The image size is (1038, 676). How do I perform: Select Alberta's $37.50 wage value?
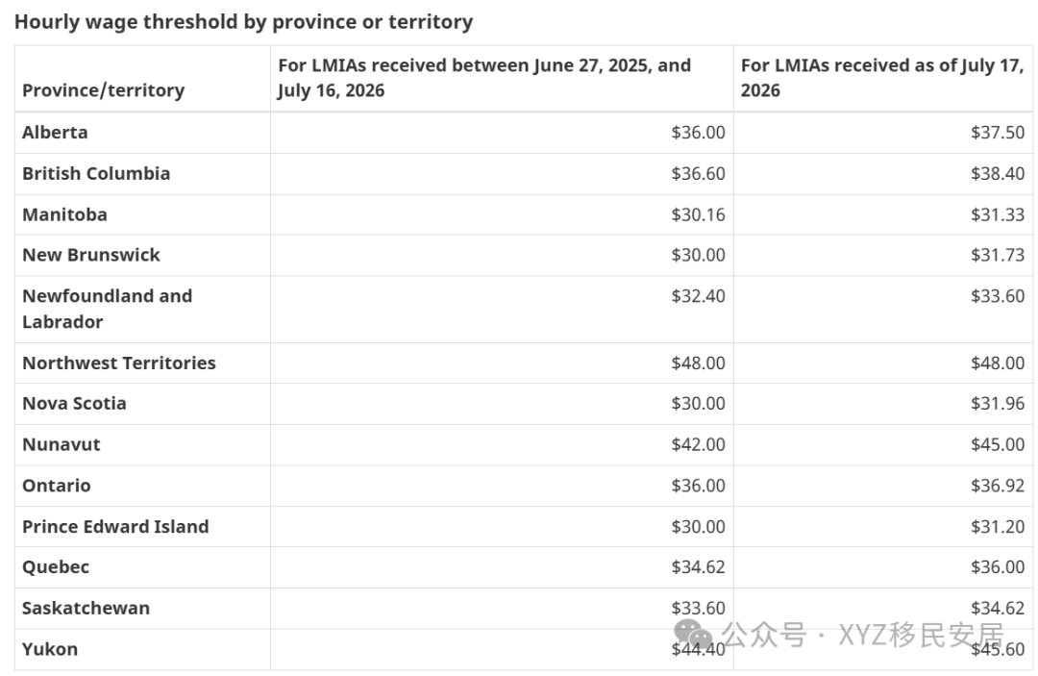[998, 133]
